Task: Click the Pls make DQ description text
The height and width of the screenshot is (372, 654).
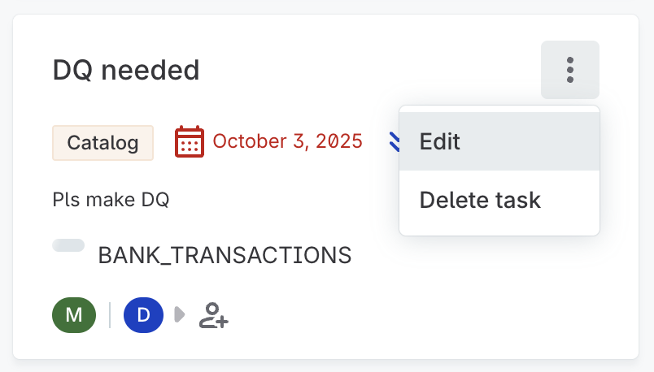Action: pyautogui.click(x=111, y=199)
